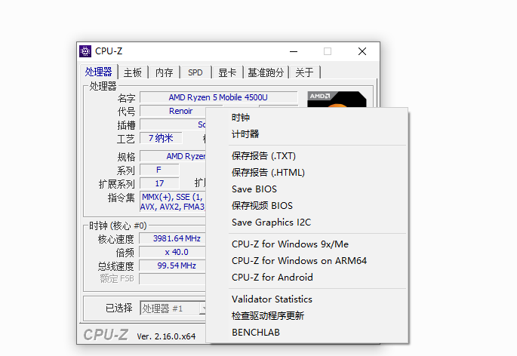Click the Ver. 2.16.0.x64 version text
This screenshot has height=356, width=517.
166,336
